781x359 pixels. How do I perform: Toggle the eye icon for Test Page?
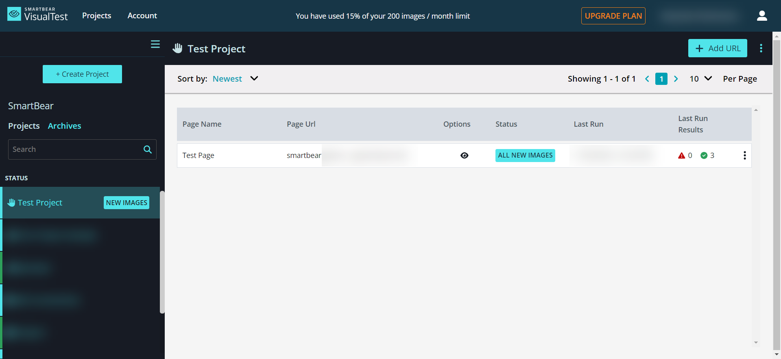[464, 156]
